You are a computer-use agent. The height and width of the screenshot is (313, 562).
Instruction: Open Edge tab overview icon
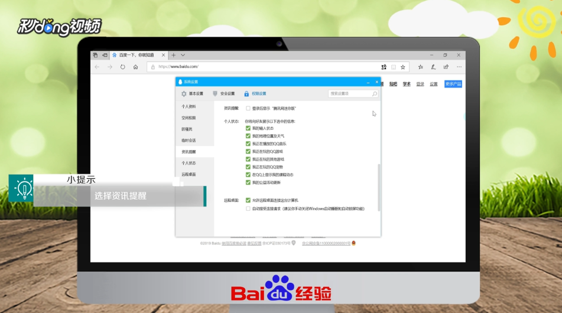pyautogui.click(x=95, y=55)
